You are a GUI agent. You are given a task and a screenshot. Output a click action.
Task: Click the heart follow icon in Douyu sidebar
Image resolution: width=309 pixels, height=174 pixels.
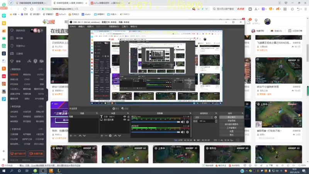pos(12,31)
